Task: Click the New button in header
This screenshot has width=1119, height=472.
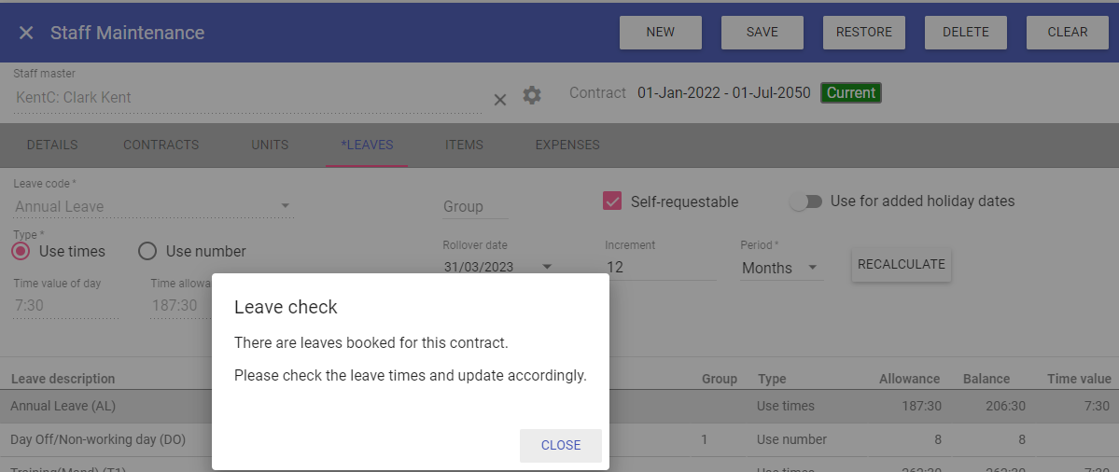Action: pyautogui.click(x=660, y=32)
